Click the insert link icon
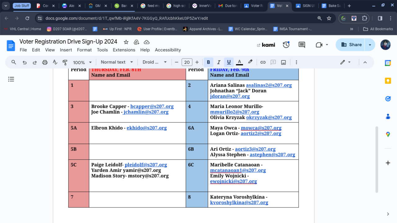 [263, 62]
